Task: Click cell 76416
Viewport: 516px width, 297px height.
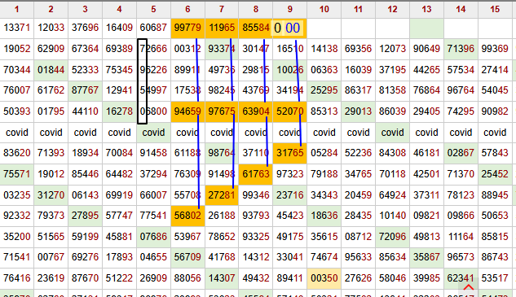Action: [17, 278]
